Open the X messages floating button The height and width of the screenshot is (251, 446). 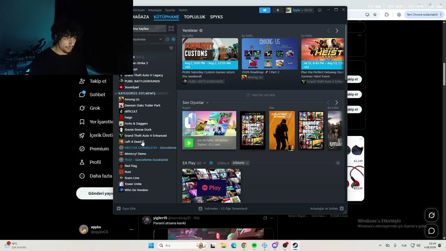point(431,231)
